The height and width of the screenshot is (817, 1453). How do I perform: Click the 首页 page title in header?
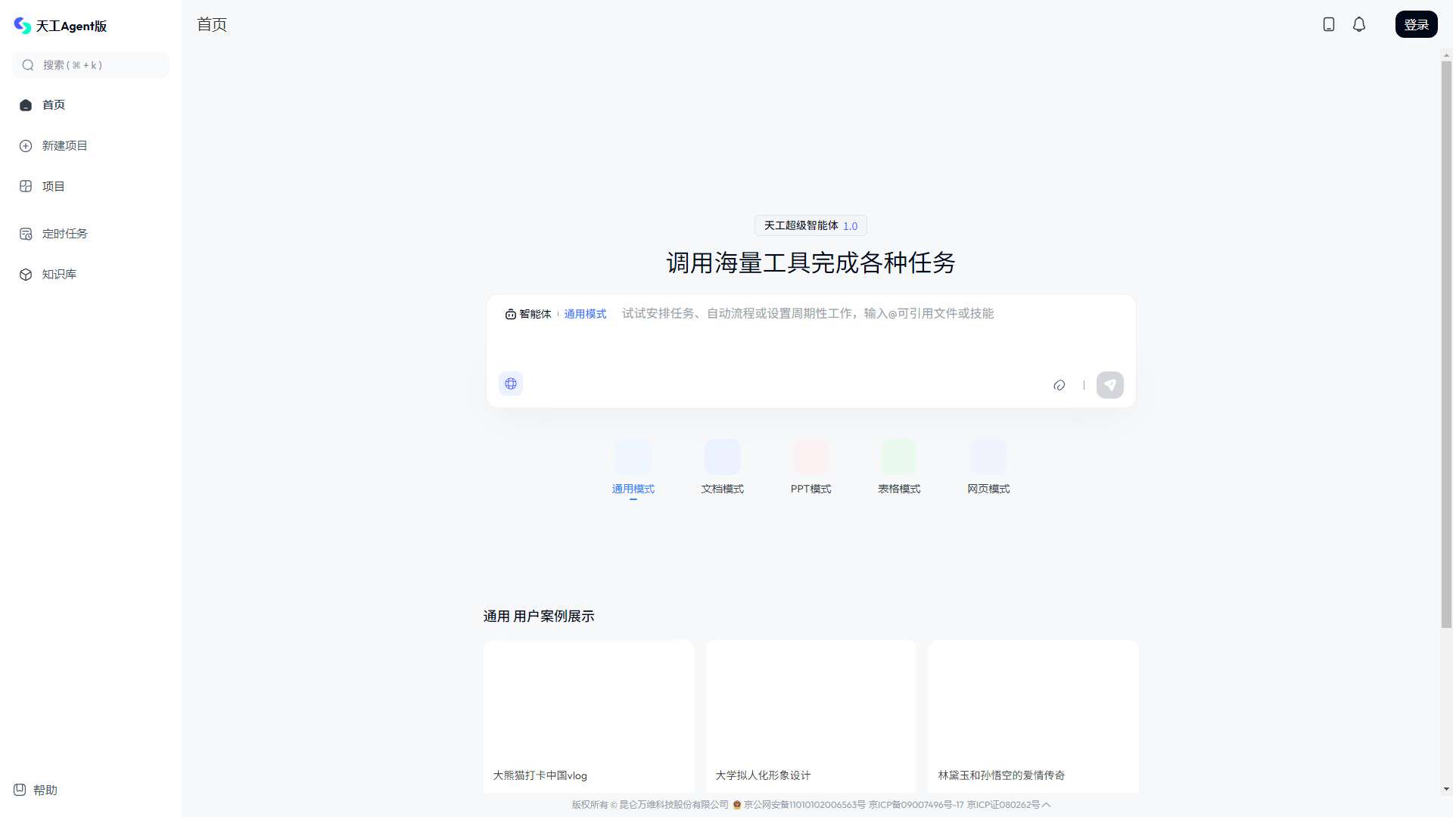(x=212, y=24)
